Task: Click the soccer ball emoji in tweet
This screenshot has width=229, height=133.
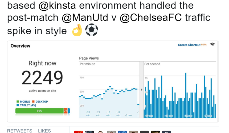Action: [x=92, y=30]
